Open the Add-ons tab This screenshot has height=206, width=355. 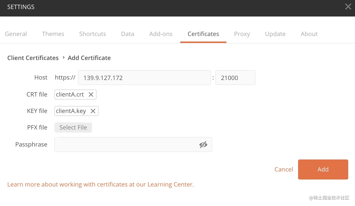[161, 34]
